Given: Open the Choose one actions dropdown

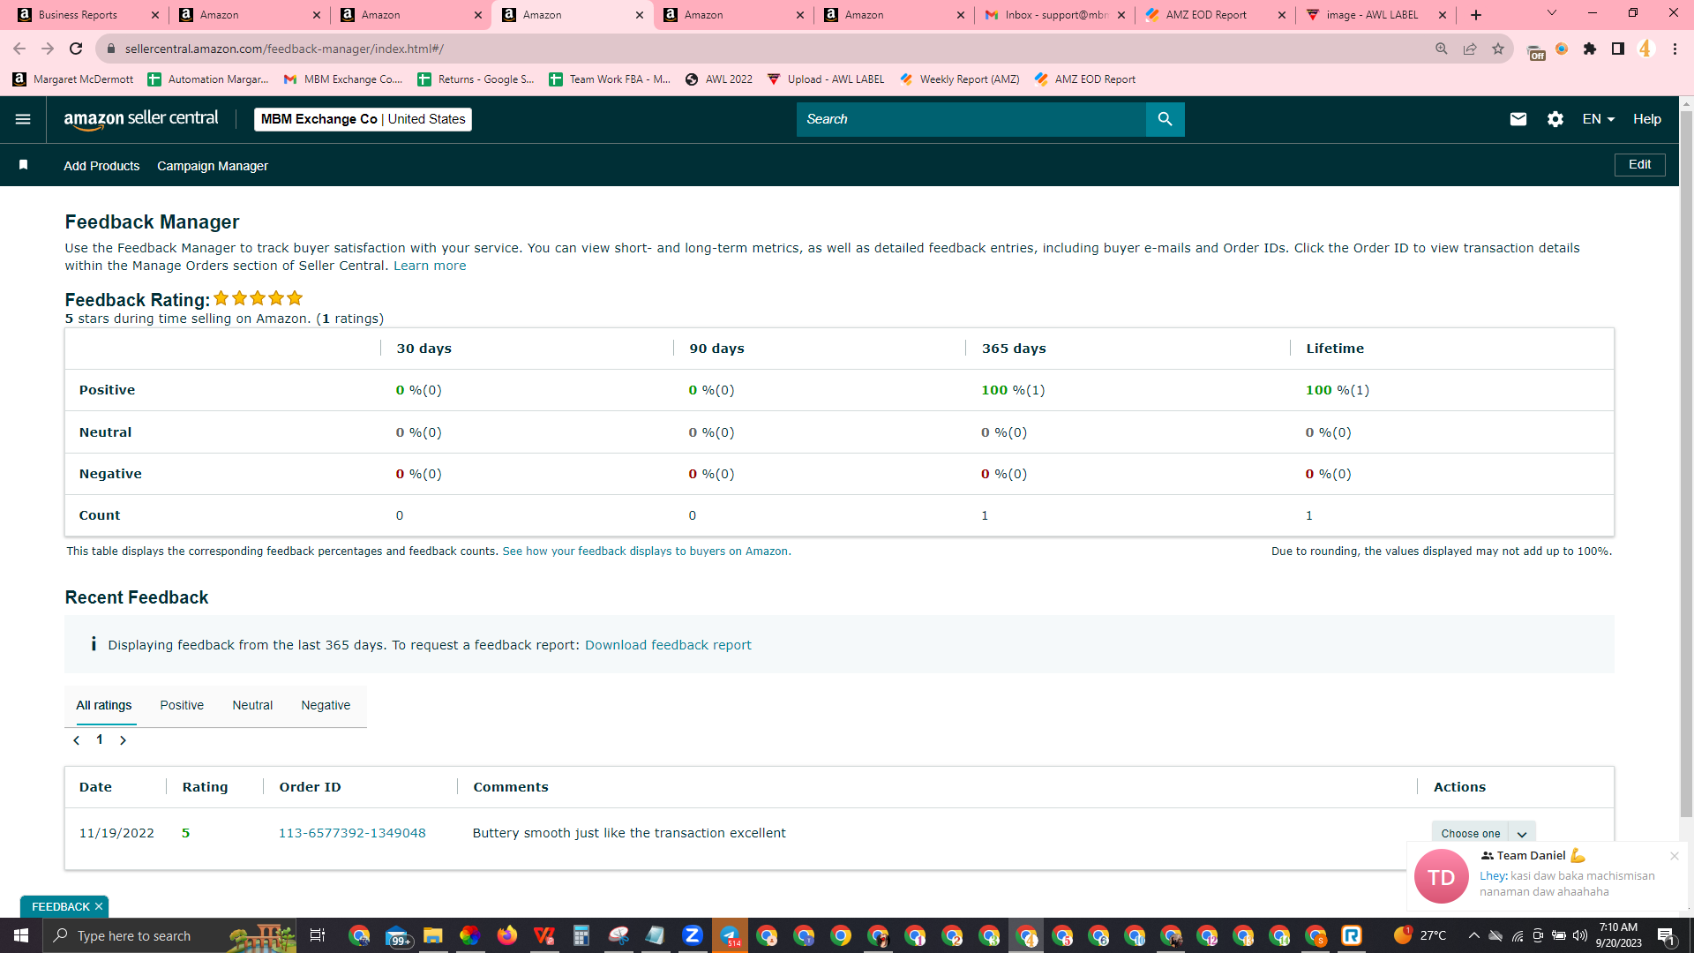Looking at the screenshot, I should [x=1483, y=833].
